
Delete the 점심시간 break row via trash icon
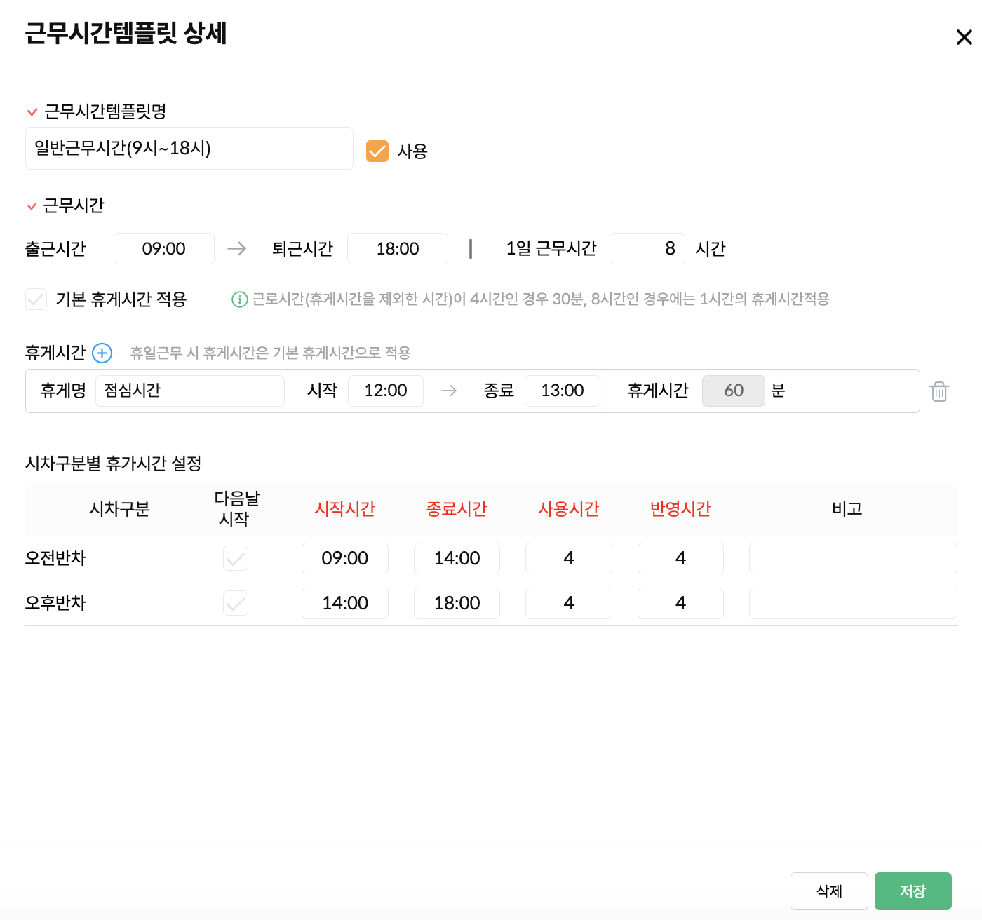pyautogui.click(x=939, y=391)
